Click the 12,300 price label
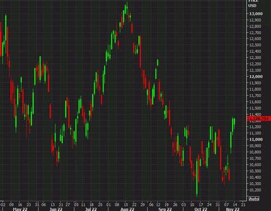This screenshot has height=211, width=271. click(x=255, y=58)
